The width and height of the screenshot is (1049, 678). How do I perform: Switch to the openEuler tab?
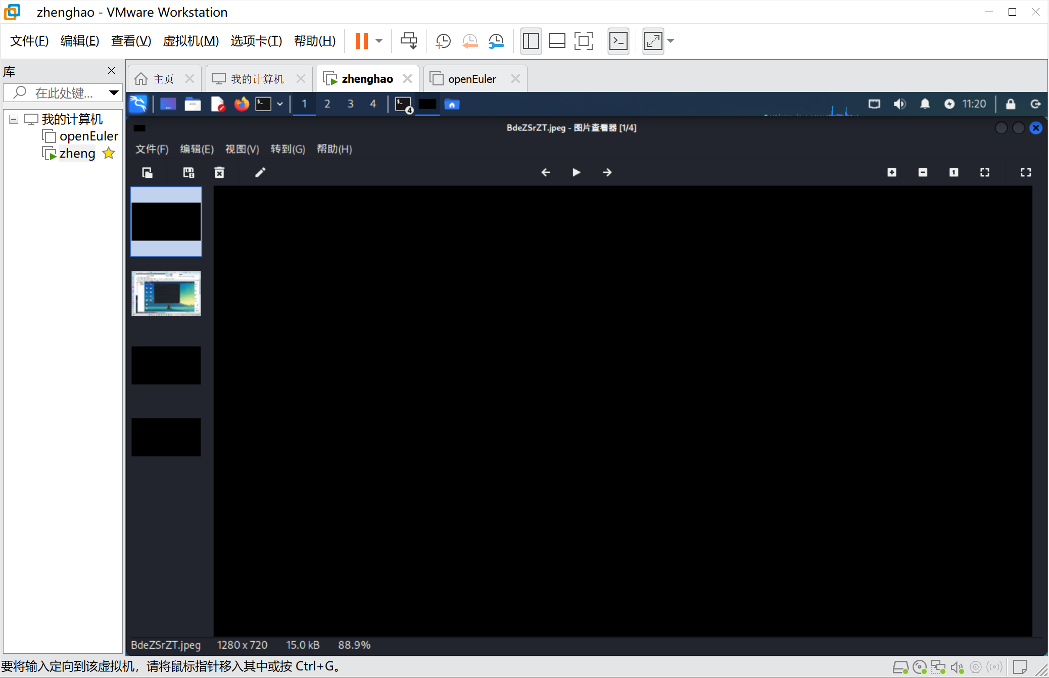pos(471,79)
